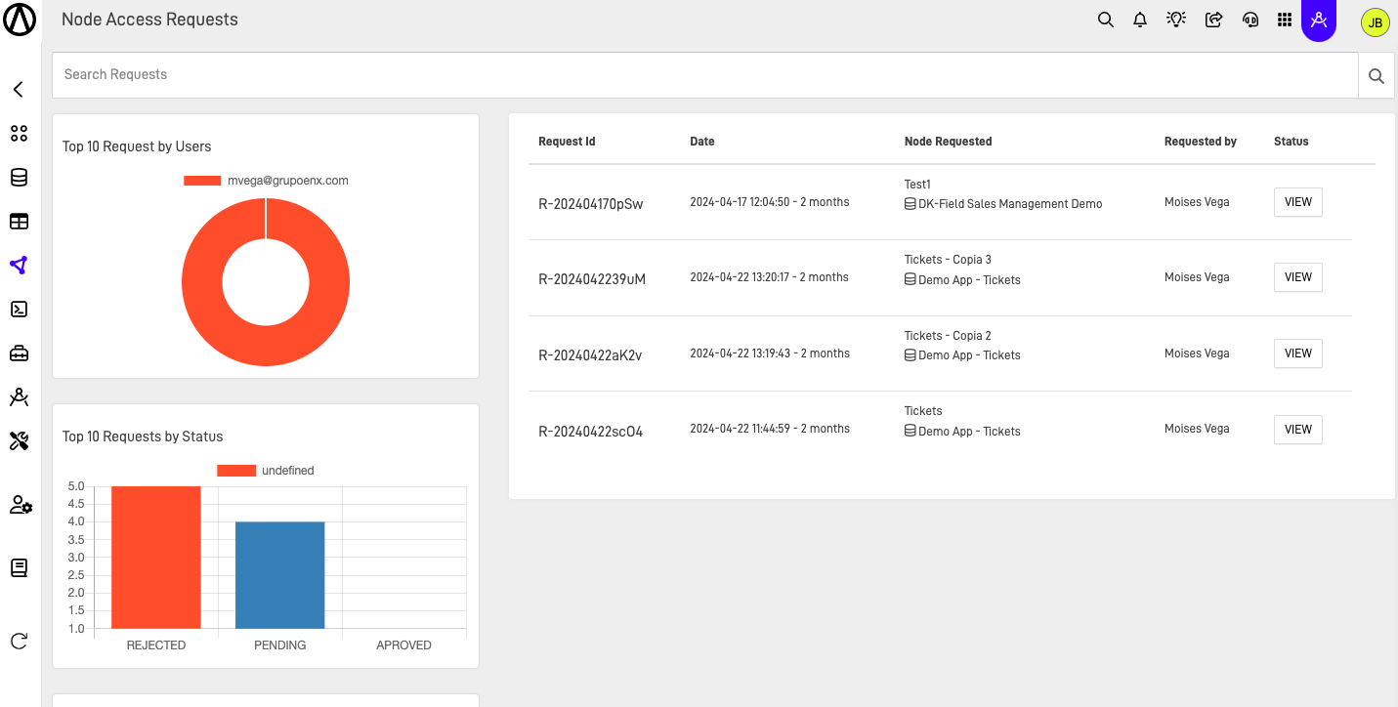Open the user settings icon in sidebar
1398x707 pixels.
coord(21,505)
